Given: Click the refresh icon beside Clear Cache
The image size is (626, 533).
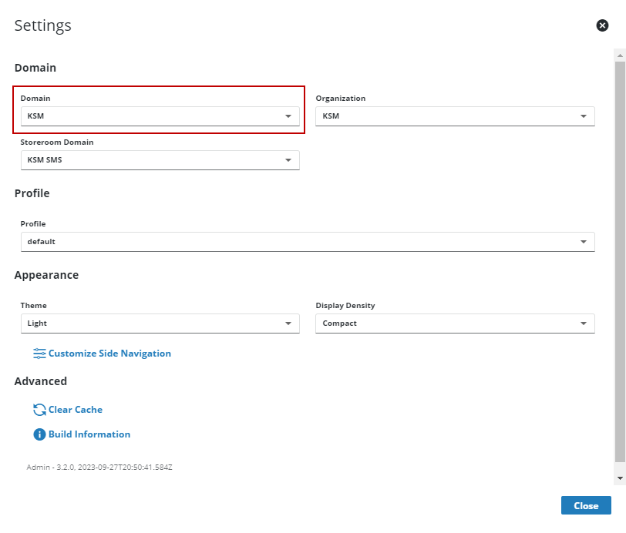Looking at the screenshot, I should [39, 410].
